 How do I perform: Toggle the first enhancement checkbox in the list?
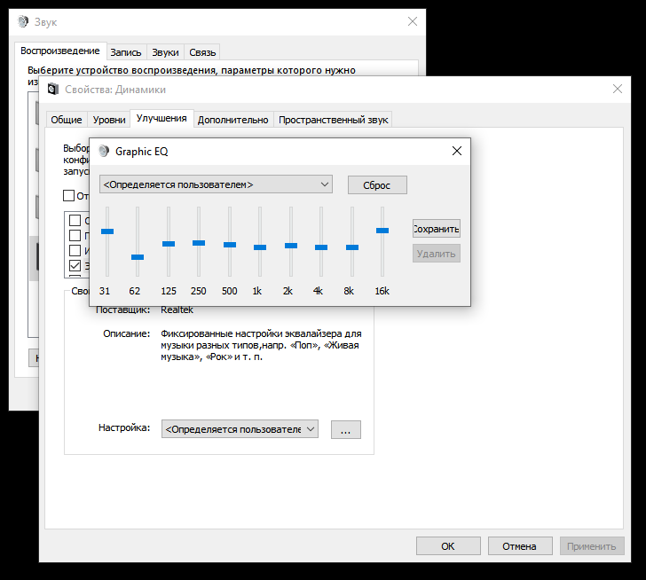coord(75,220)
